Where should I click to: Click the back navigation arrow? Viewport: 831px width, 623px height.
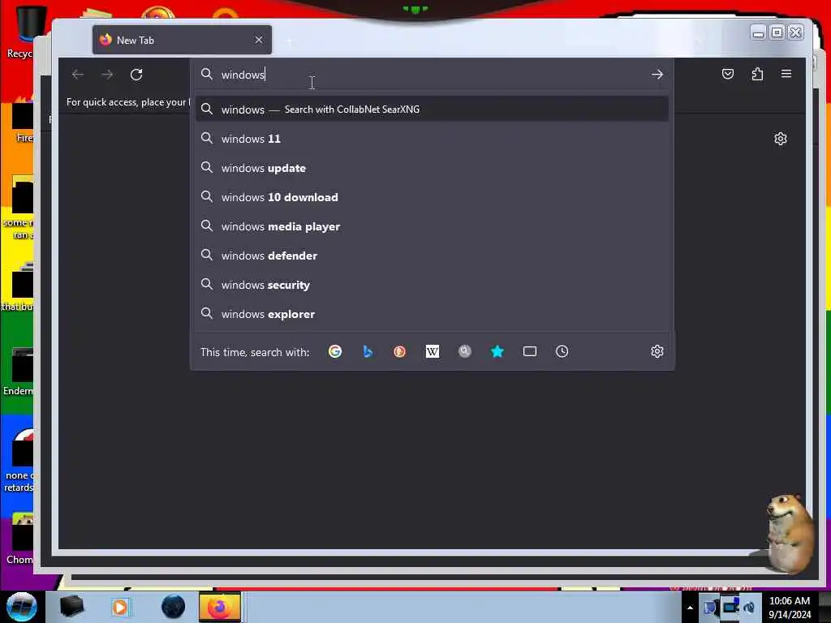click(x=78, y=75)
